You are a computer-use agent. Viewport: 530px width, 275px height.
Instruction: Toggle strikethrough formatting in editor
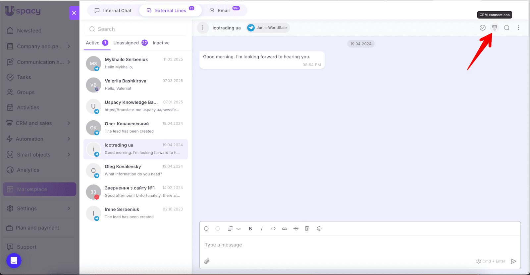[x=296, y=228]
